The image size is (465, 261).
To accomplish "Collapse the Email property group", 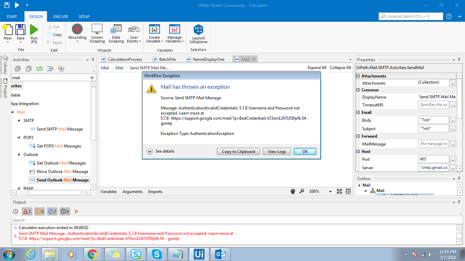I will [358, 112].
